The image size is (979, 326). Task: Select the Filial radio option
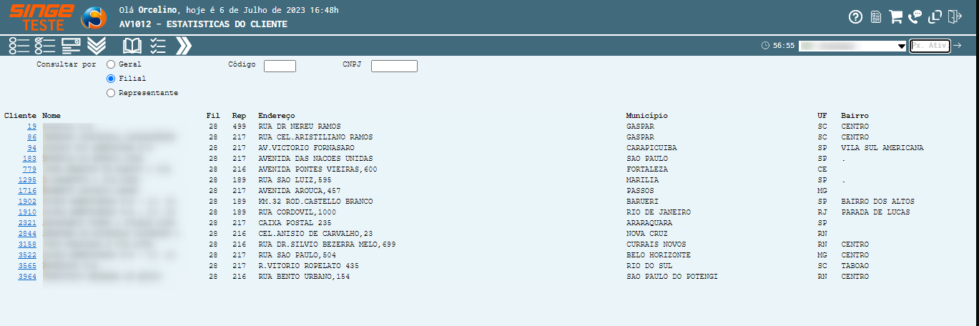pyautogui.click(x=111, y=79)
